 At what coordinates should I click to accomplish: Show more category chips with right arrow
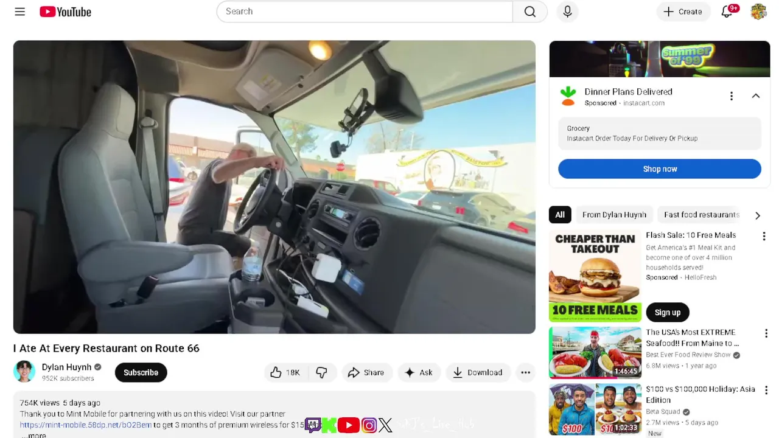point(758,215)
